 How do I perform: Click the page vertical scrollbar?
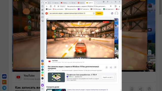pyautogui.click(x=121, y=21)
